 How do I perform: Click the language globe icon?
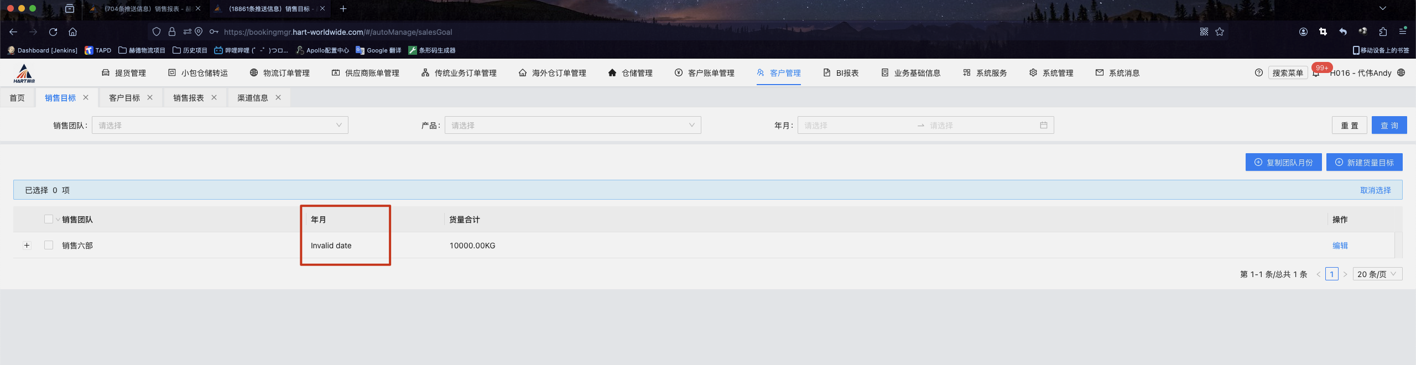tap(1401, 73)
